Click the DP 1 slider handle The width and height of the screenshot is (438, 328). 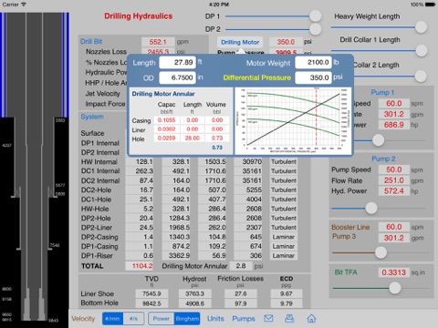(x=316, y=15)
